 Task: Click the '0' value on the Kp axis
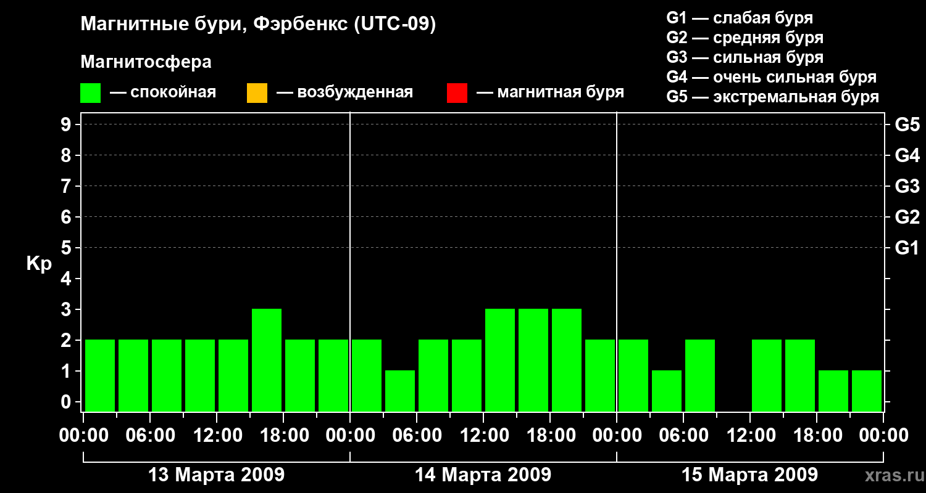[67, 402]
